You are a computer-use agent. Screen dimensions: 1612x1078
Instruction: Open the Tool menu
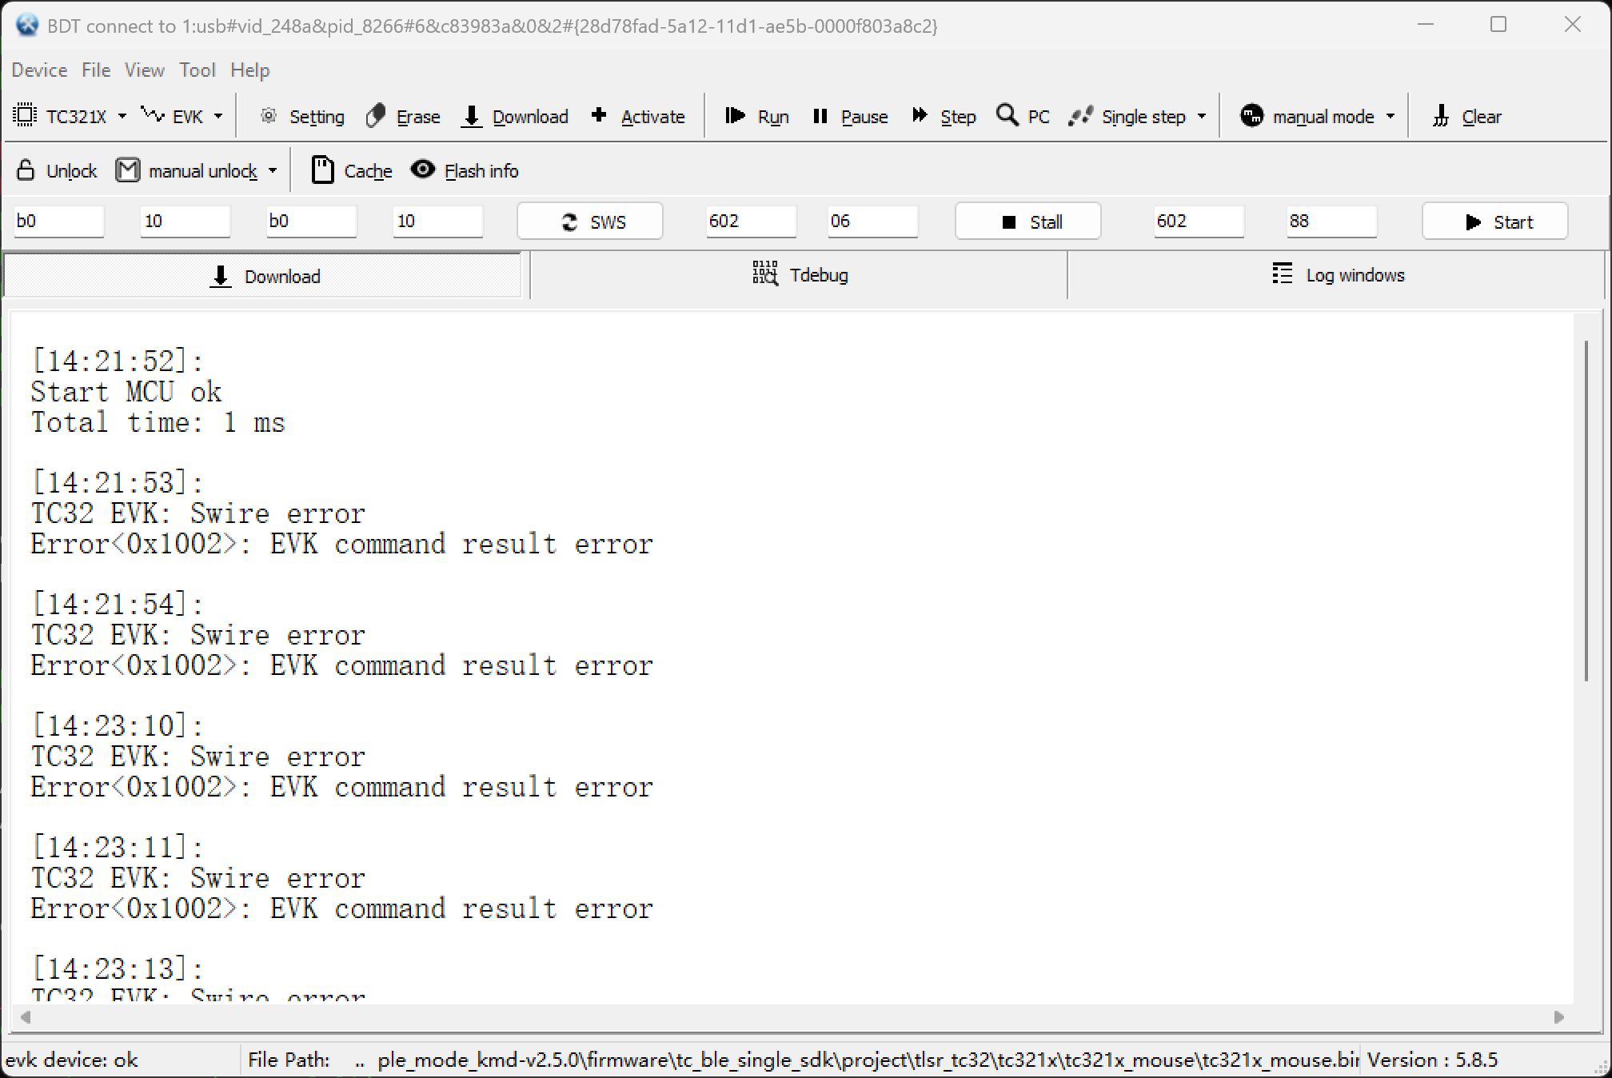tap(197, 70)
